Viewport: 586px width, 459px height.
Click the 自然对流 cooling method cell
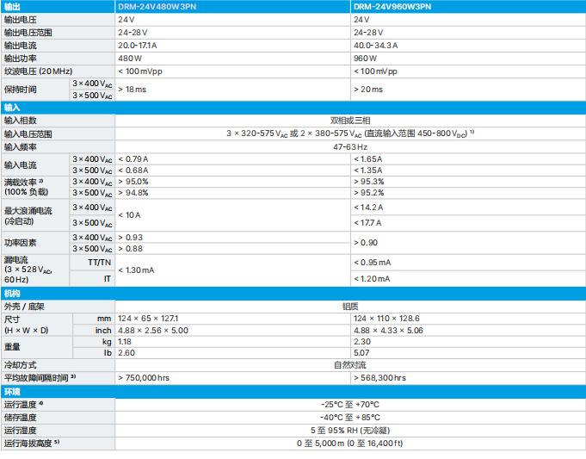coord(350,365)
